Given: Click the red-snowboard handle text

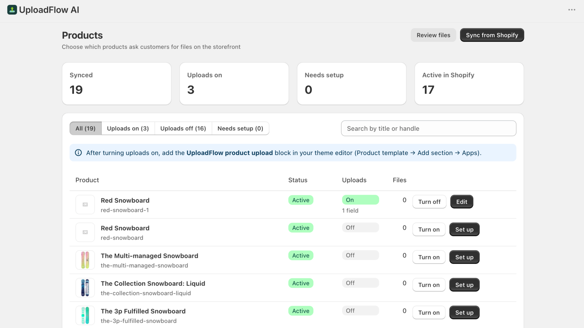Looking at the screenshot, I should pyautogui.click(x=122, y=238).
